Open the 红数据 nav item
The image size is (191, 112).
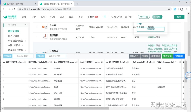point(93,17)
